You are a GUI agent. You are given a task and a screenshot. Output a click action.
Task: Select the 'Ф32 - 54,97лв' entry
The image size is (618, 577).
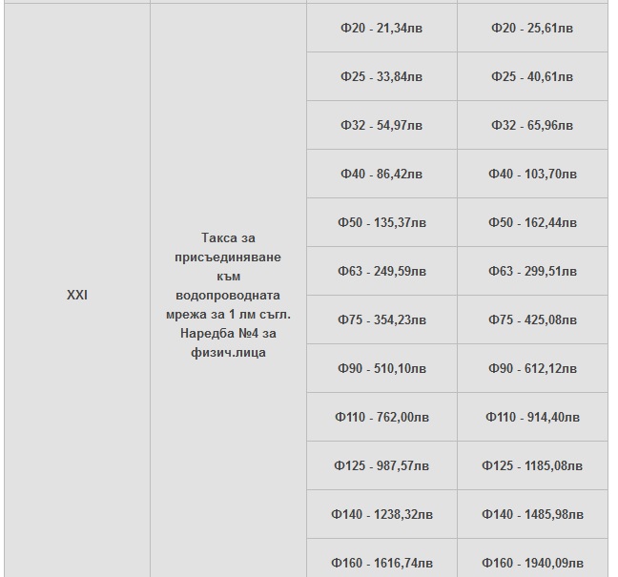pyautogui.click(x=381, y=125)
